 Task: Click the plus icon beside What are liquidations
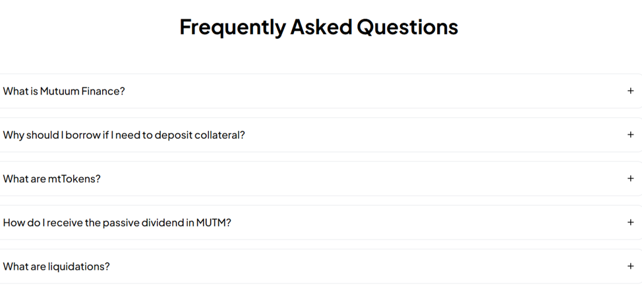[x=630, y=266]
